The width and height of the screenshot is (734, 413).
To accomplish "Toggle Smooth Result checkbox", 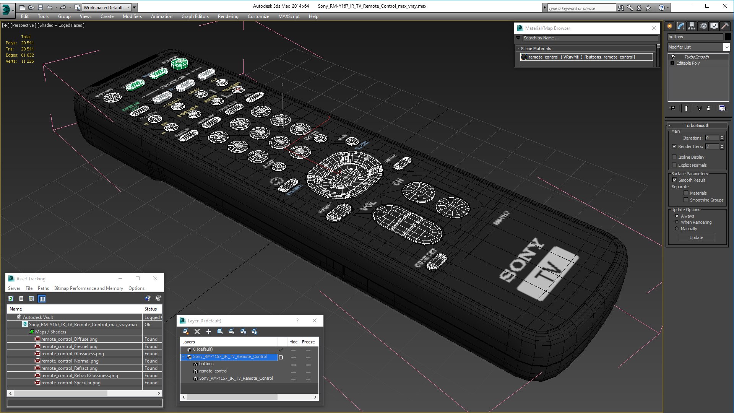I will (675, 180).
